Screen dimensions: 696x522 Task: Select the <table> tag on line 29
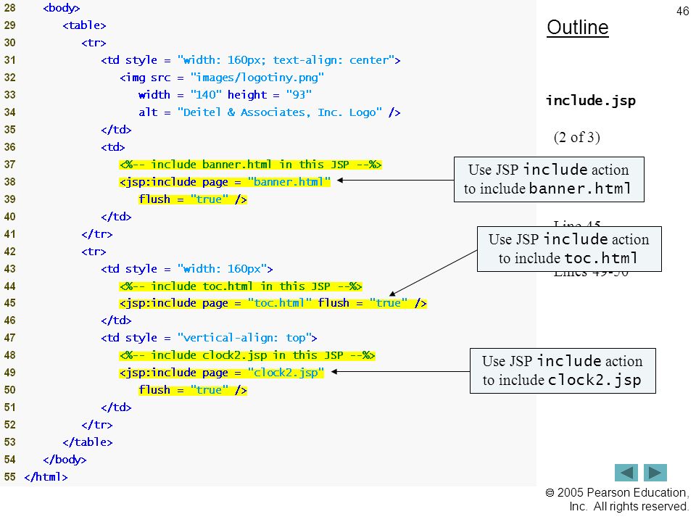[84, 26]
